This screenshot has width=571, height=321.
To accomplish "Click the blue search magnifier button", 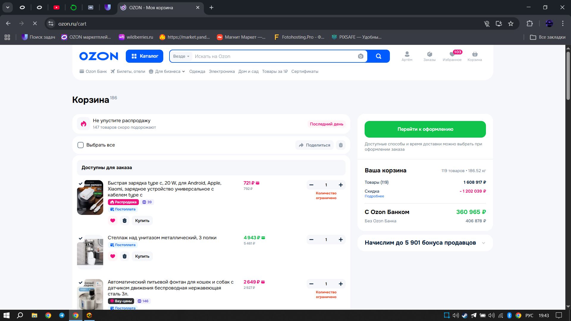I will (x=378, y=56).
